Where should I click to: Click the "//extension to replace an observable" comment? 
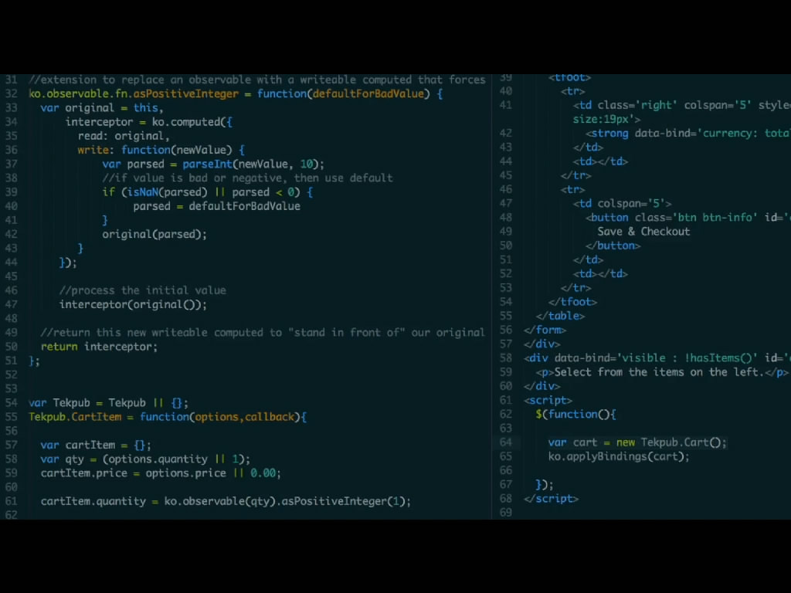257,80
